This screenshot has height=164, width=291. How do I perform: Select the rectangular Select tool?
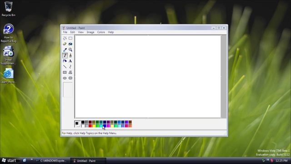pyautogui.click(x=70, y=38)
